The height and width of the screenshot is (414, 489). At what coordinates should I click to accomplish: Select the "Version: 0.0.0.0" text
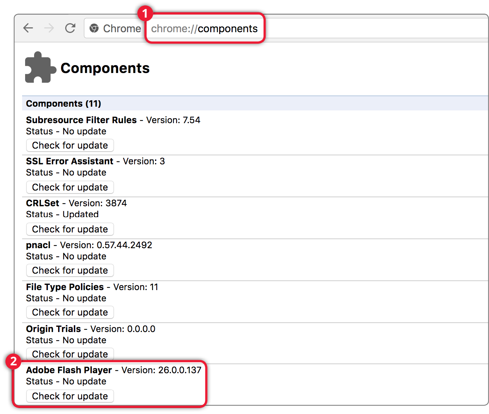tap(123, 329)
